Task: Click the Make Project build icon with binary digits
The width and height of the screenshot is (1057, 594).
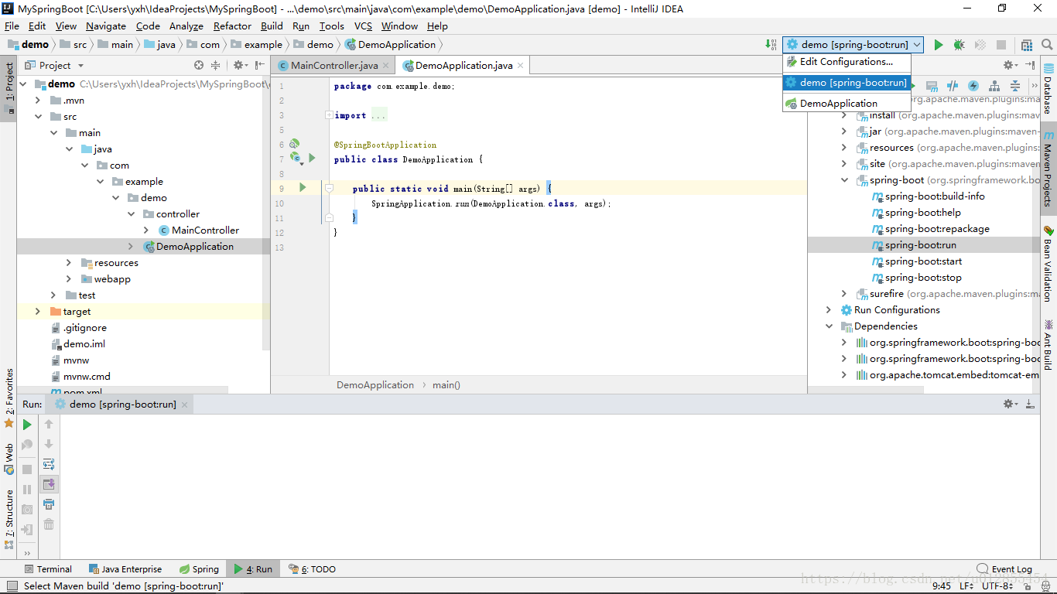Action: [771, 45]
